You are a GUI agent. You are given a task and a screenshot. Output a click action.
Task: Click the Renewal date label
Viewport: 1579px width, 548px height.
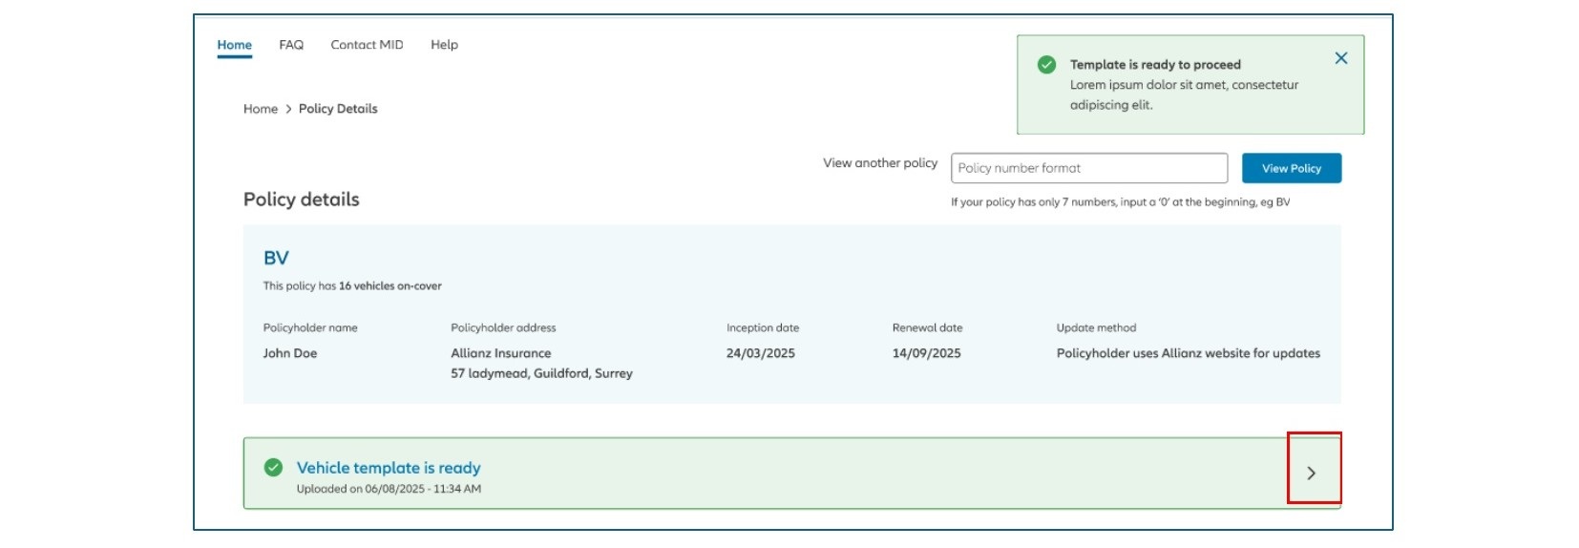(x=927, y=327)
